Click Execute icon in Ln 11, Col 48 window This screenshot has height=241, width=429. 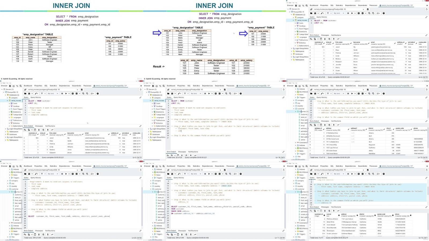pyautogui.click(x=209, y=174)
